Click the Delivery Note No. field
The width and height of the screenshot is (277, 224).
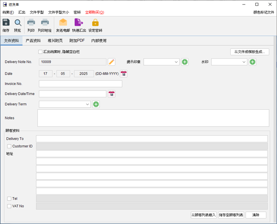[72, 62]
